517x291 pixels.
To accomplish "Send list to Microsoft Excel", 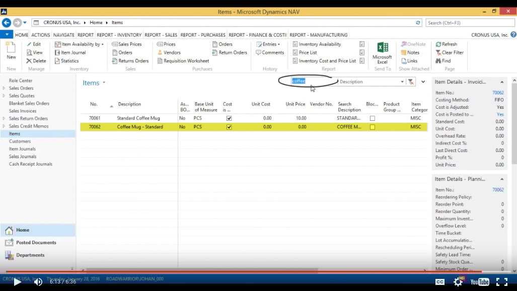I will click(382, 53).
